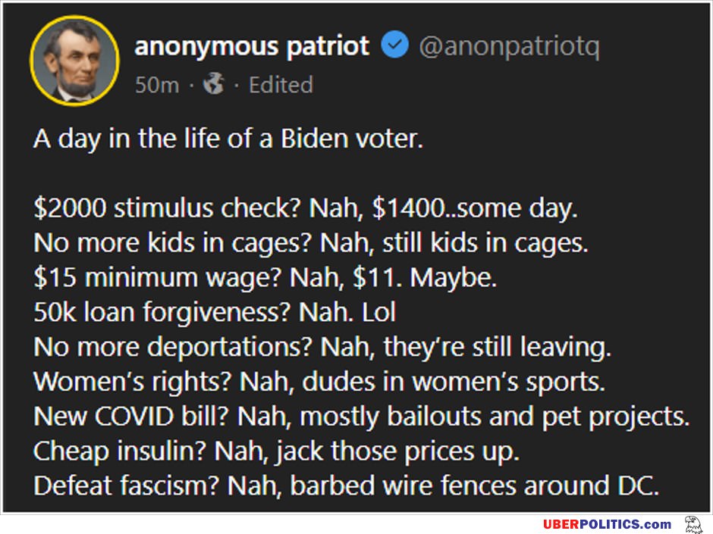Click the 'Cheap insulin' line
The width and height of the screenshot is (713, 534).
pyautogui.click(x=276, y=451)
